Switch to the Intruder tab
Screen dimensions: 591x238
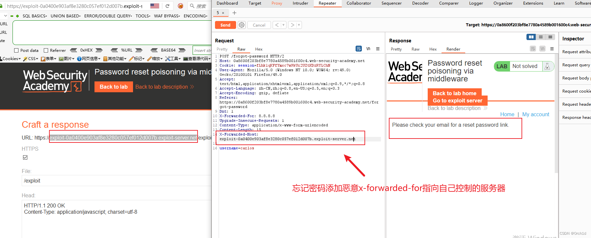[300, 3]
